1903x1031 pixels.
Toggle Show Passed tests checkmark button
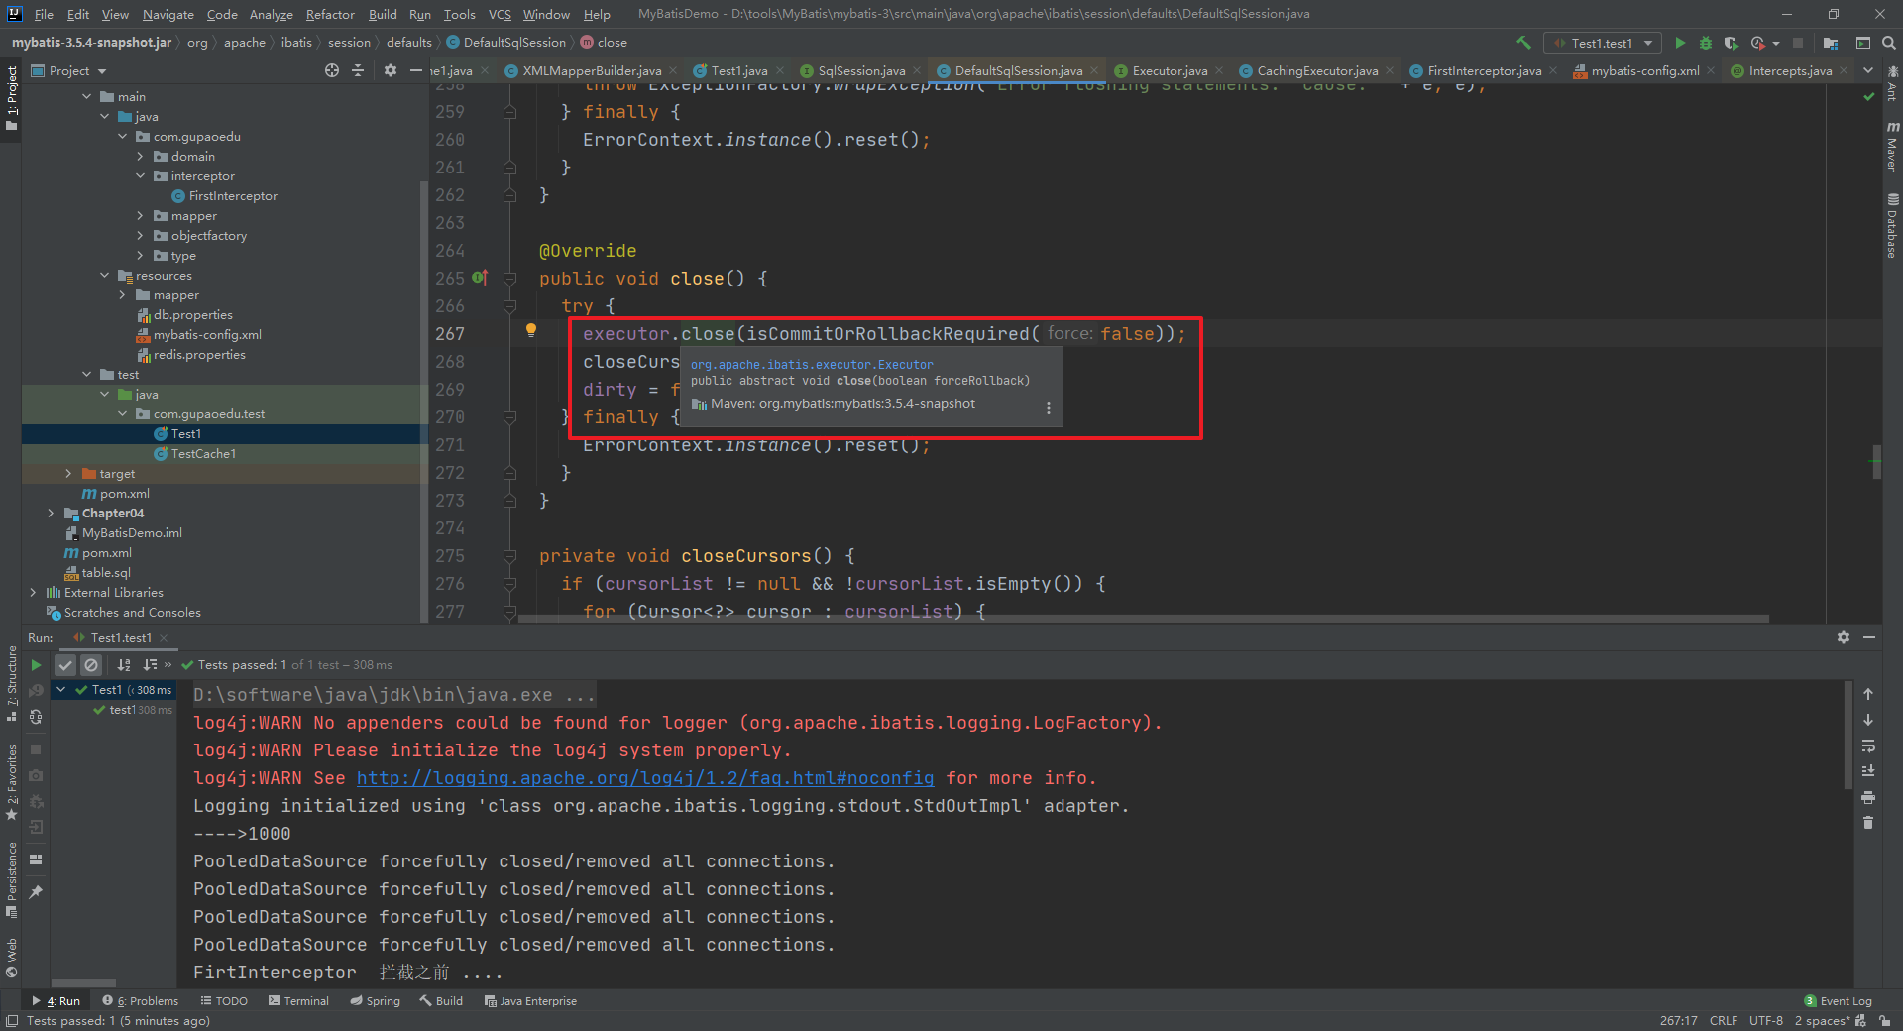pos(65,665)
